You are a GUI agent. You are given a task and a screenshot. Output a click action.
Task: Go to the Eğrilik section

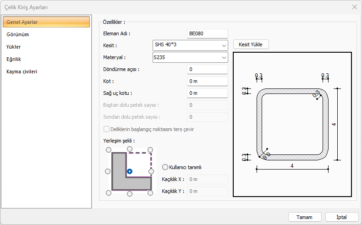14,59
